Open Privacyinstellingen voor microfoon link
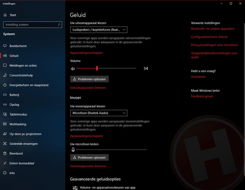 tap(214, 45)
